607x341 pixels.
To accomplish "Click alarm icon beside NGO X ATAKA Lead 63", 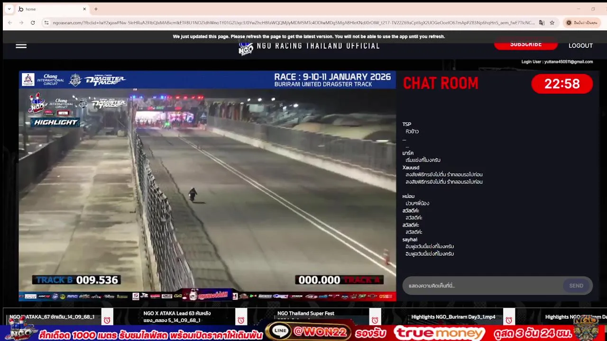I will [x=241, y=321].
